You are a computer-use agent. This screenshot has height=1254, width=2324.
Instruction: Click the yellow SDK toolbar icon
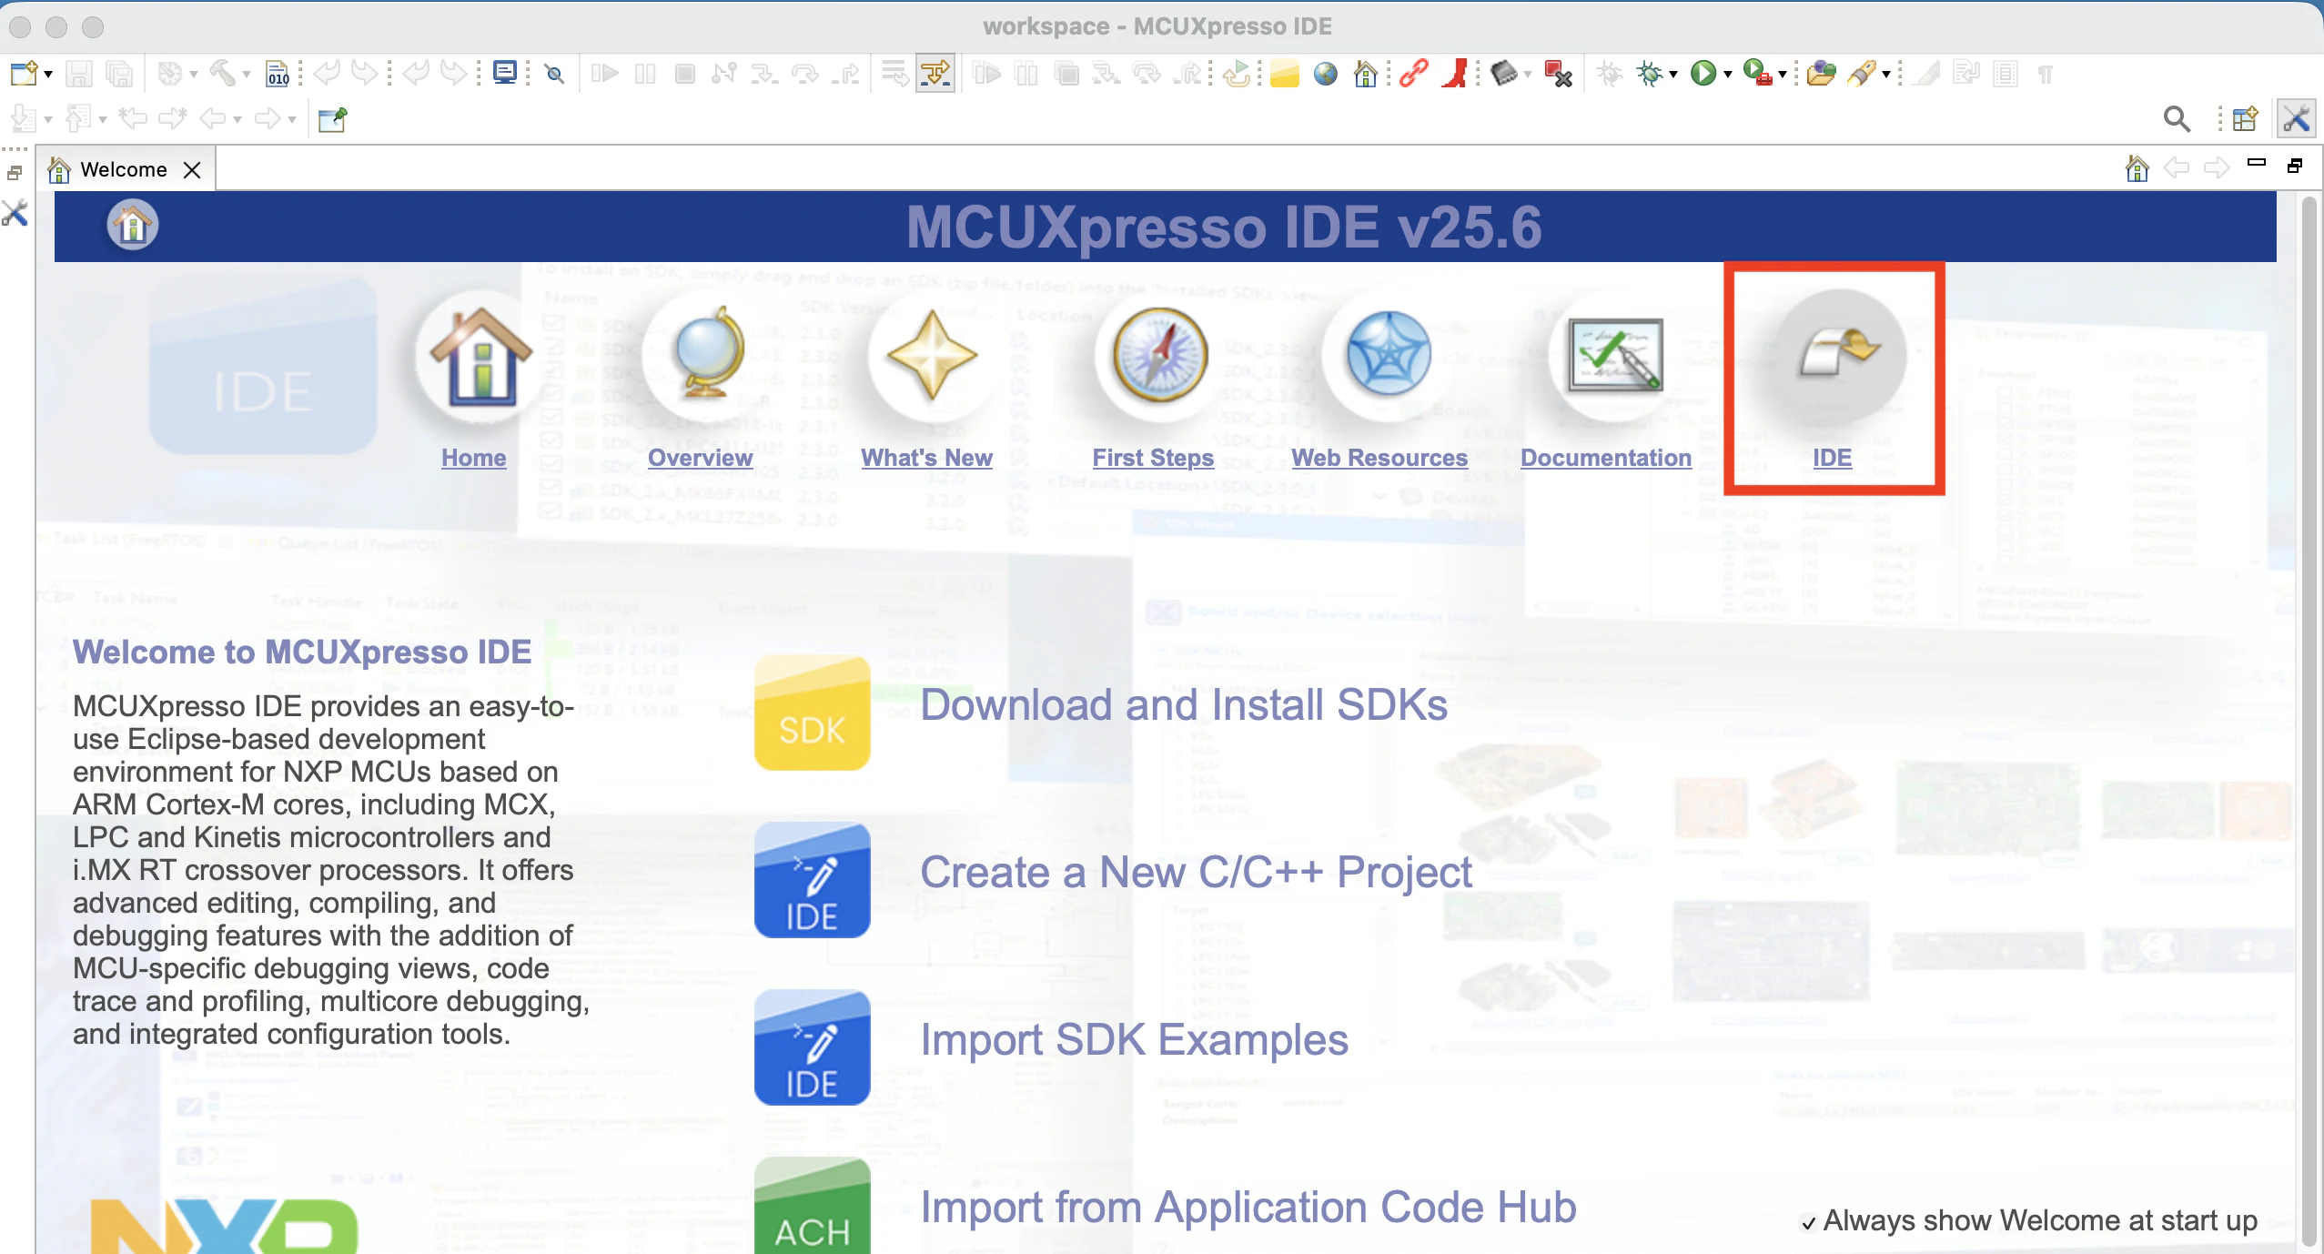(1284, 73)
